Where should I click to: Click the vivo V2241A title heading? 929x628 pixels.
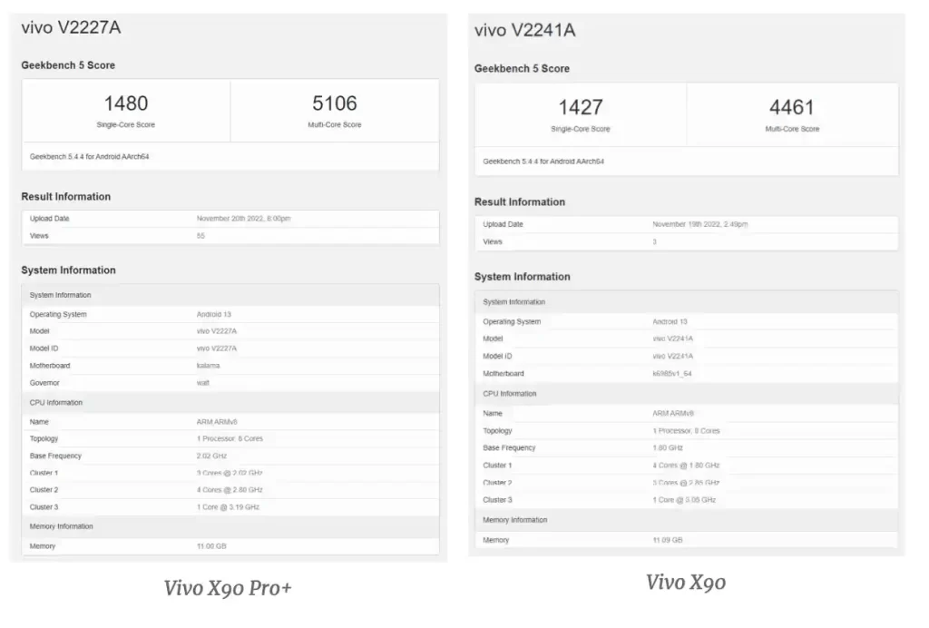coord(525,30)
